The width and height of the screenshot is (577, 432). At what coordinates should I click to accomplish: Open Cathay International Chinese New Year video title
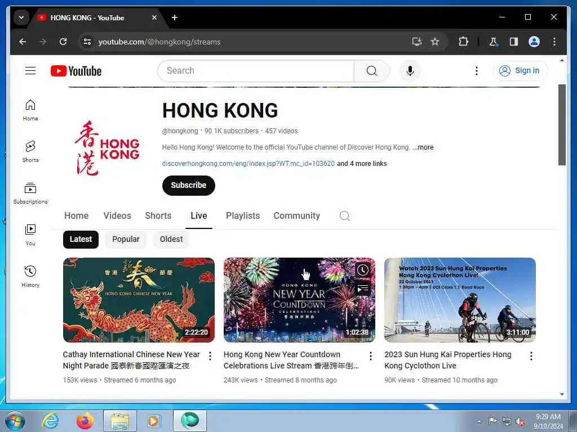pos(131,360)
